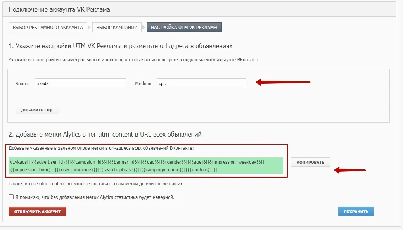Click the Подключение аккаунта VK Реклама title
The image size is (403, 230).
59,10
